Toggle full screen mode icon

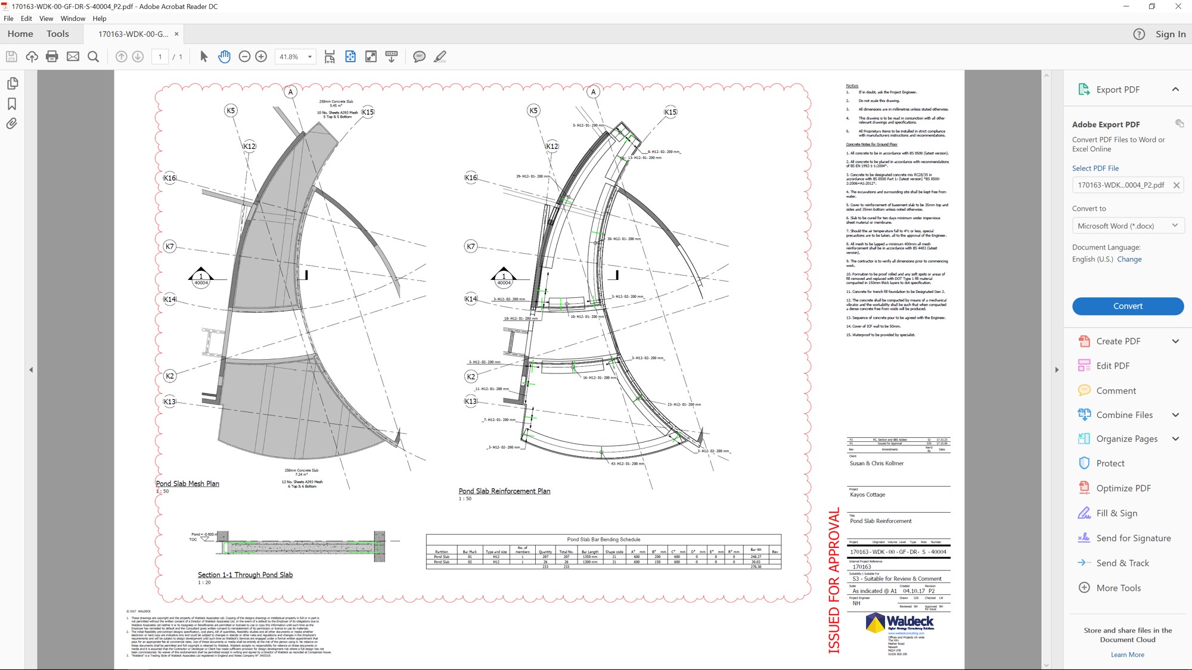point(371,57)
